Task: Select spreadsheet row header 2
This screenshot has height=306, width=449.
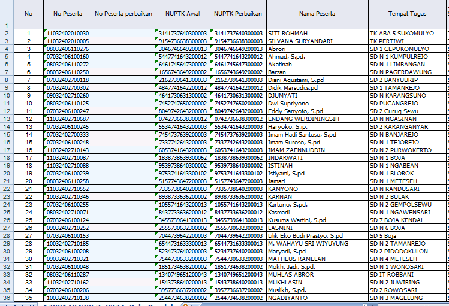Action: pos(7,33)
